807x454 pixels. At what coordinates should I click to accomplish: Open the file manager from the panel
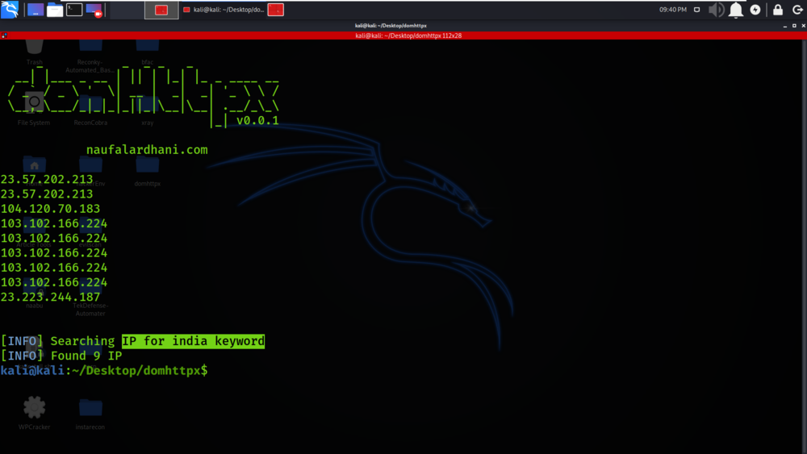[55, 10]
